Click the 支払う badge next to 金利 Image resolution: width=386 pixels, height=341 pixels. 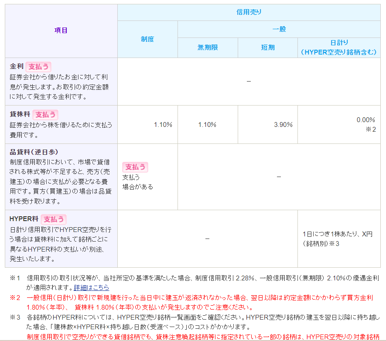tap(38, 67)
